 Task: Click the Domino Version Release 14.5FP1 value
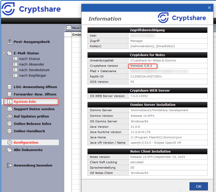coord(143,116)
